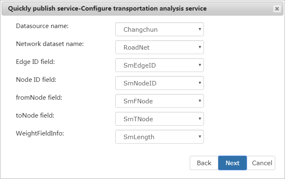Viewport: 285px width, 179px height.
Task: Select the 'Edge ID field:' label text
Action: pos(35,62)
